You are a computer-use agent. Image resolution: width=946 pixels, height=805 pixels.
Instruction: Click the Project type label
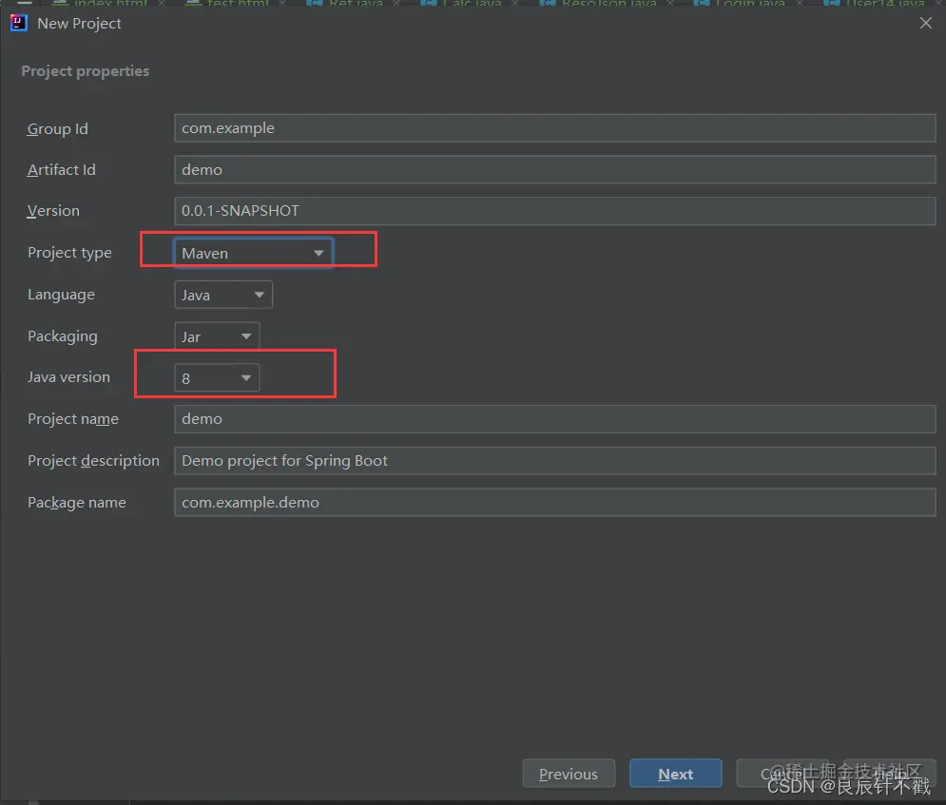point(69,253)
